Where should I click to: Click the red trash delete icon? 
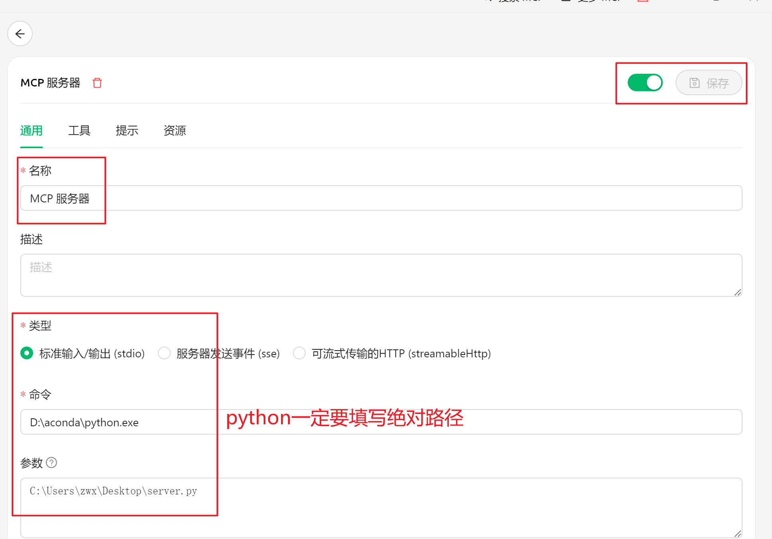point(97,83)
